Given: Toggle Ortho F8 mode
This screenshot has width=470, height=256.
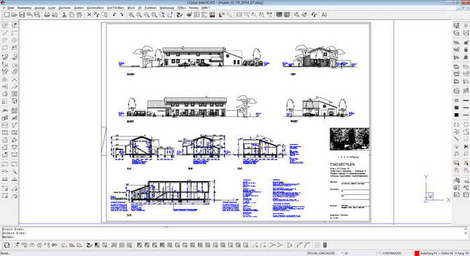Looking at the screenshot, I should tap(447, 253).
